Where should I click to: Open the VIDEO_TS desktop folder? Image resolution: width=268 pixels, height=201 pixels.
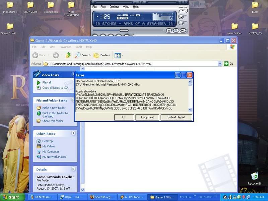[x=255, y=29]
